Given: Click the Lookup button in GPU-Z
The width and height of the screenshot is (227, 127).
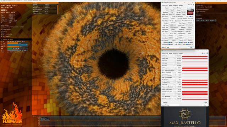Looking at the screenshot, I should [x=190, y=8].
